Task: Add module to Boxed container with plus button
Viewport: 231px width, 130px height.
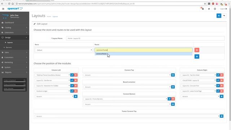Action: coord(173,87)
